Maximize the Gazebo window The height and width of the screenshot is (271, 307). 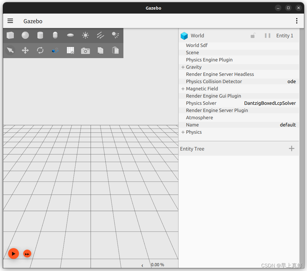288,8
